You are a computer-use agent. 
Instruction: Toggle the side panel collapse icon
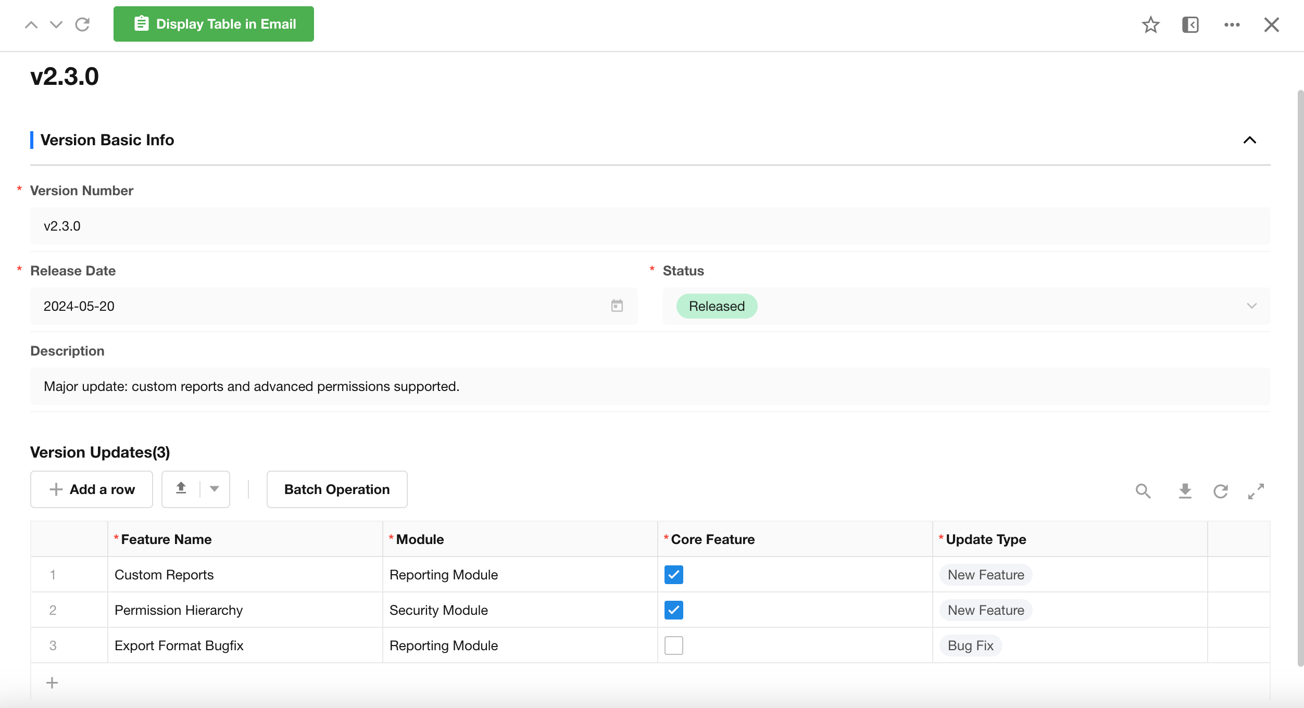tap(1190, 24)
